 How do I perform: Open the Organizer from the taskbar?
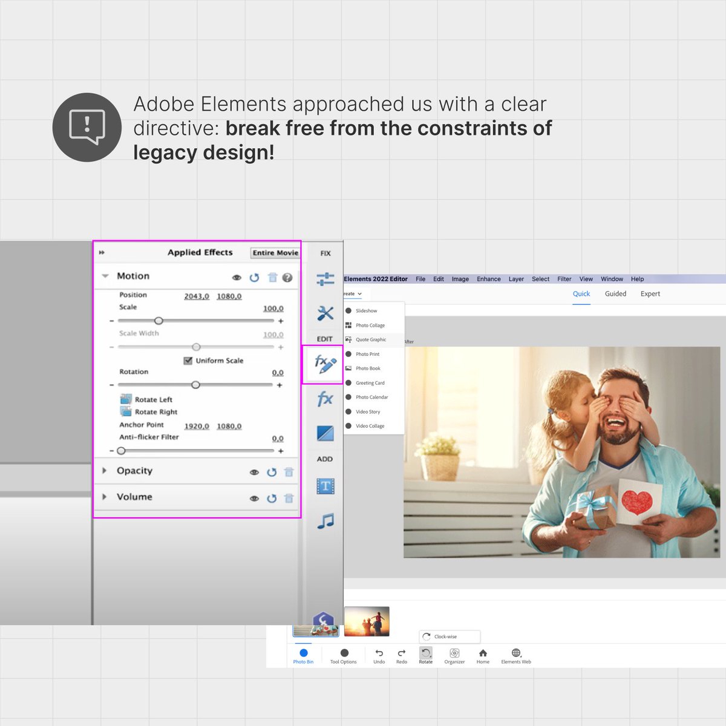[x=454, y=656]
